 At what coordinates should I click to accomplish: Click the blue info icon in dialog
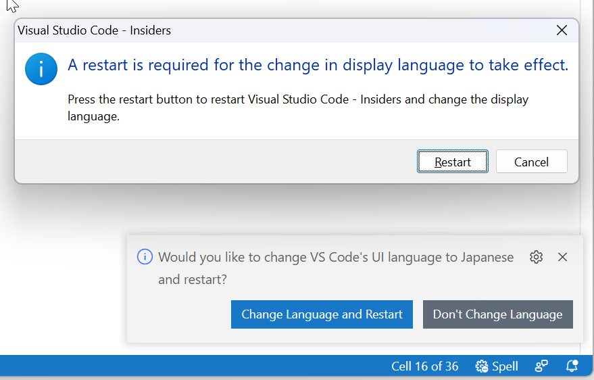pyautogui.click(x=41, y=69)
